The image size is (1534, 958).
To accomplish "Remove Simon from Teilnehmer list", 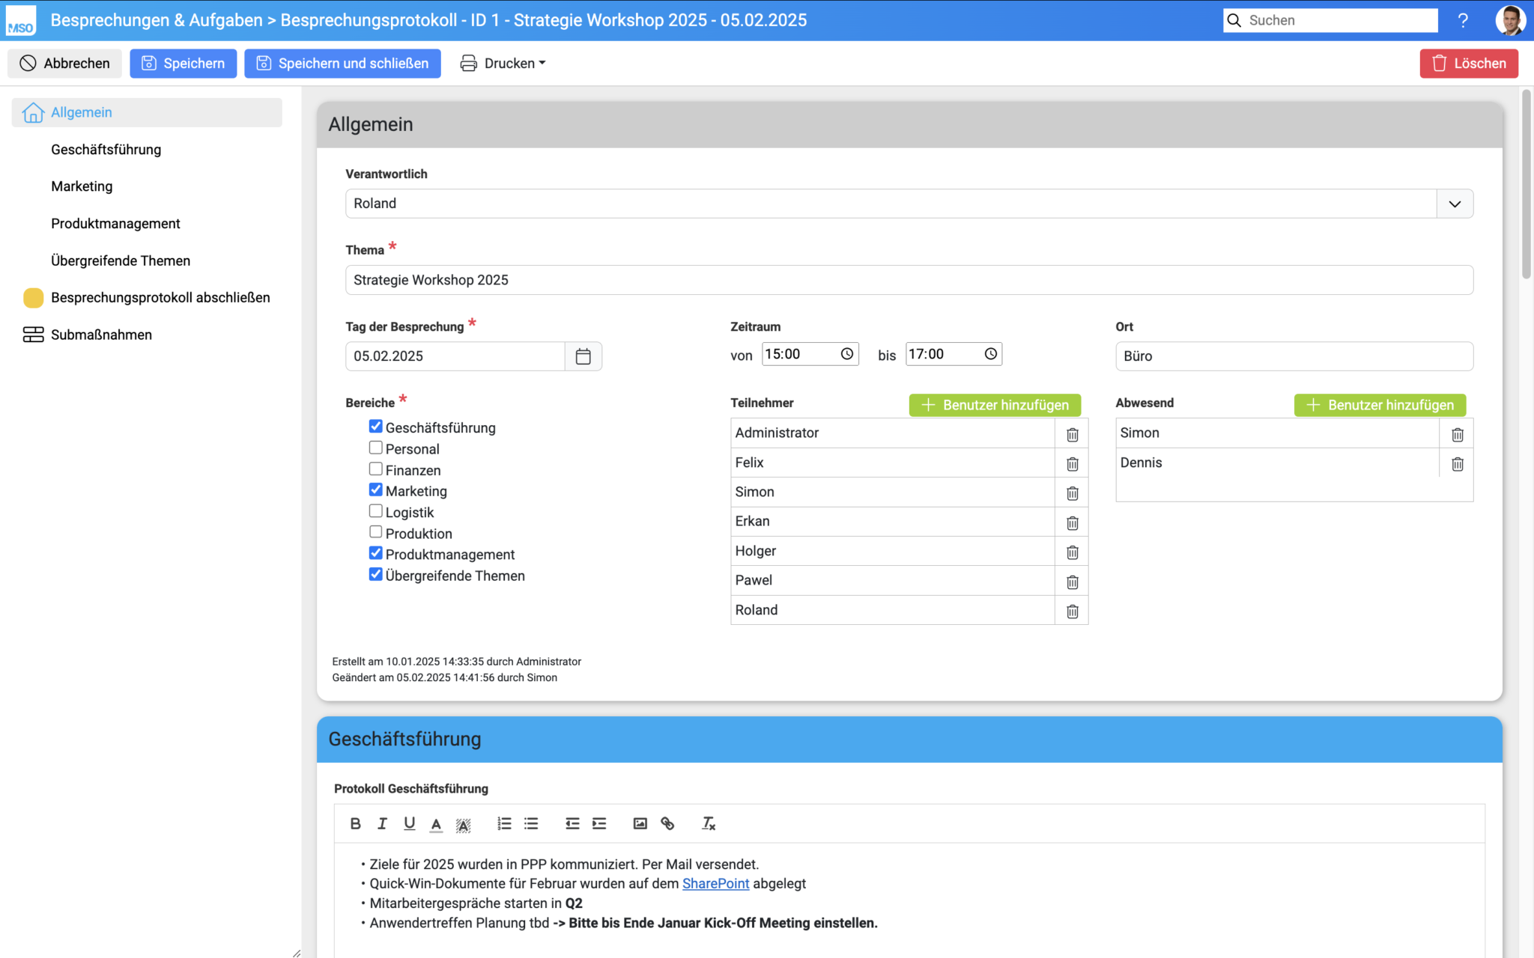I will 1072,493.
